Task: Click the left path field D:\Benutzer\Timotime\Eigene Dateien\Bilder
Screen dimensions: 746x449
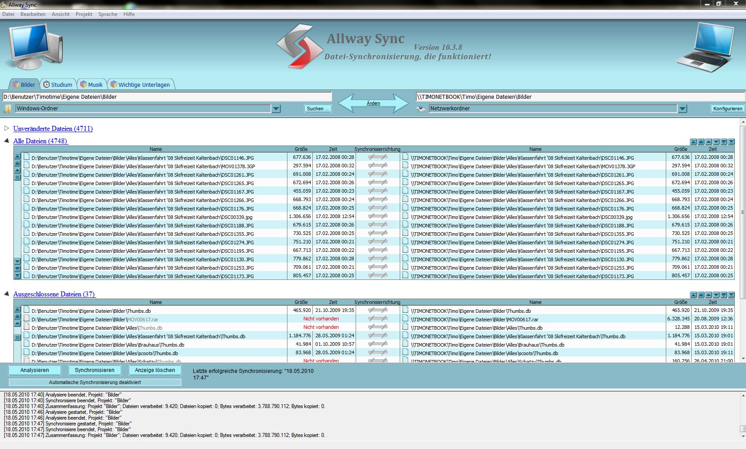Action: (167, 97)
